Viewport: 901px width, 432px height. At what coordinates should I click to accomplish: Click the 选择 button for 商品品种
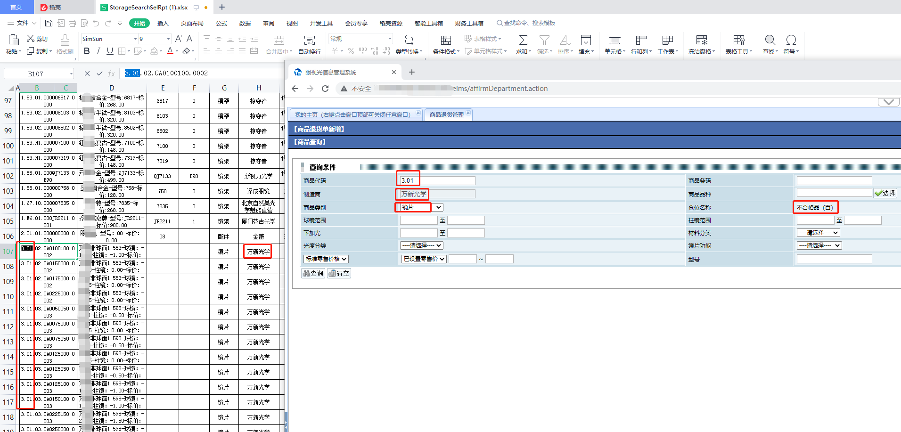pos(885,193)
